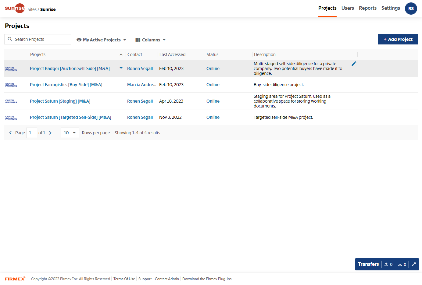422x285 pixels.
Task: Open Project Saturn [Staging] [M&A] link
Action: point(60,101)
